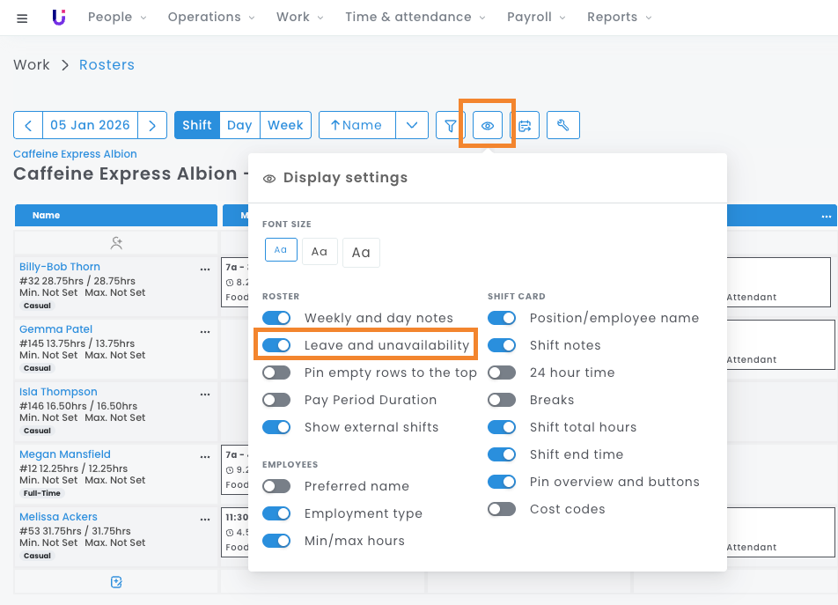Disable Leave and unavailability toggle
Screen dimensions: 838x605
[276, 345]
